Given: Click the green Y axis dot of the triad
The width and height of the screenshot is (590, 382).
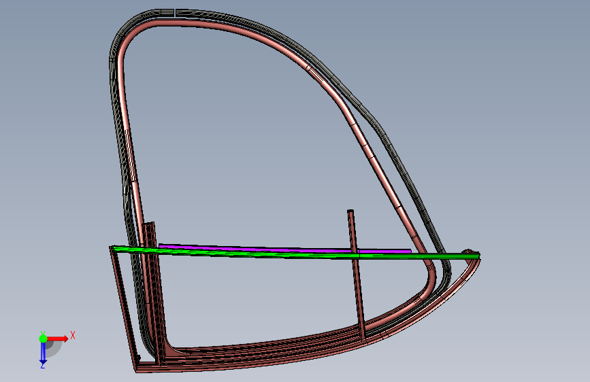Looking at the screenshot, I should 43,338.
